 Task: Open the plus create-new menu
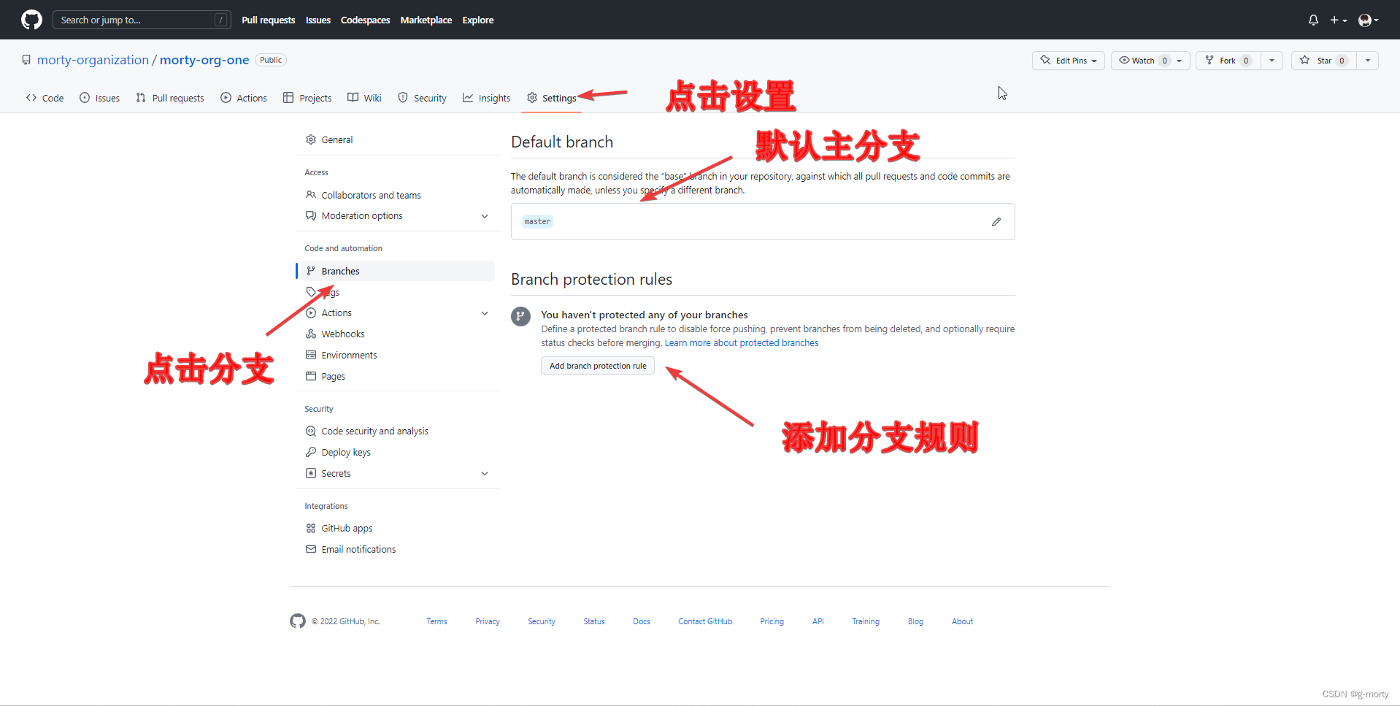1338,20
